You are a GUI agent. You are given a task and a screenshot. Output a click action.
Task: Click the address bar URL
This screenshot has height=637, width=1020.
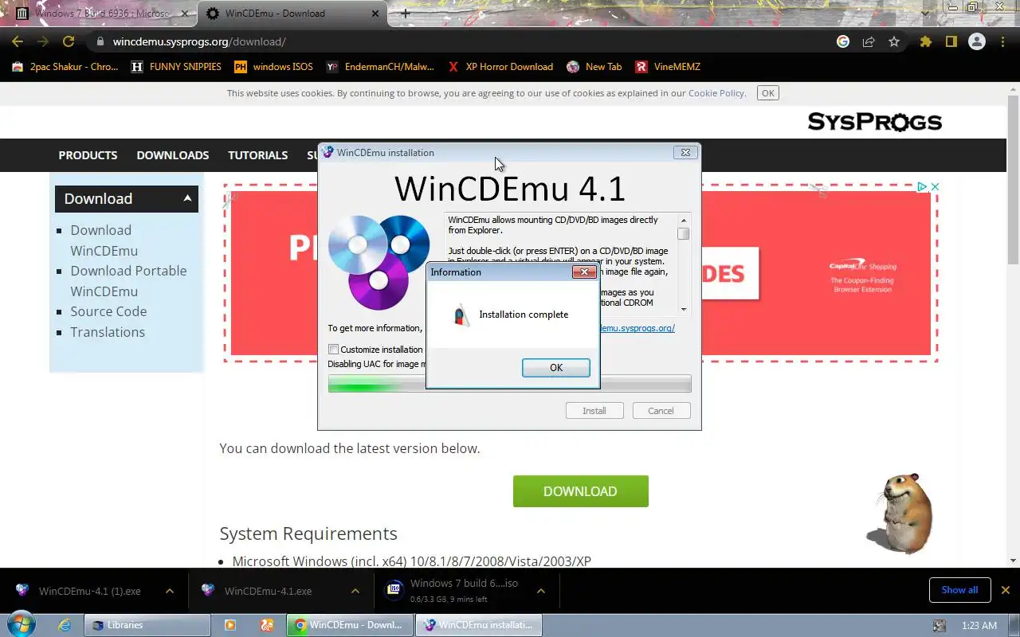(199, 41)
